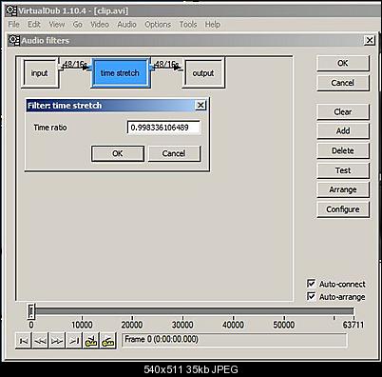Viewport: 382px width, 377px height.
Task: Open the Go menu
Action: pyautogui.click(x=77, y=25)
